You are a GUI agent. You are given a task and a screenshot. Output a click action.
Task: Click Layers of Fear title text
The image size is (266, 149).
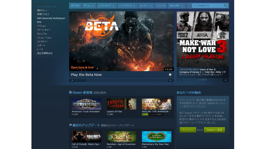[x=114, y=112]
